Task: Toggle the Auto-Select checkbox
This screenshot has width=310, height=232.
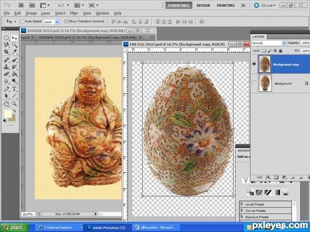Action: coord(23,21)
